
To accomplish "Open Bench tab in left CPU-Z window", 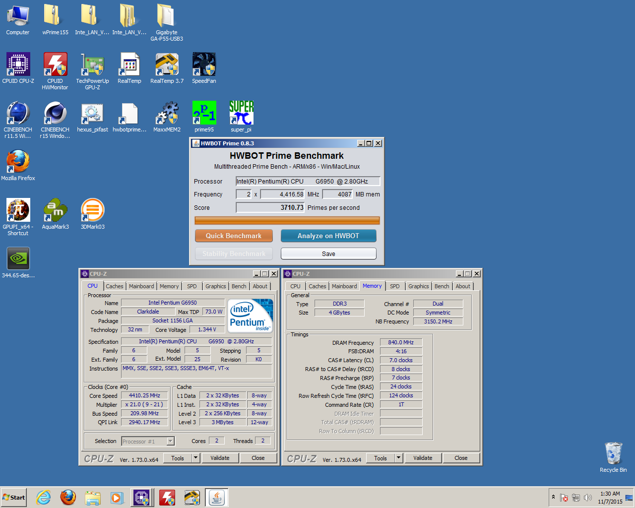I will 239,286.
